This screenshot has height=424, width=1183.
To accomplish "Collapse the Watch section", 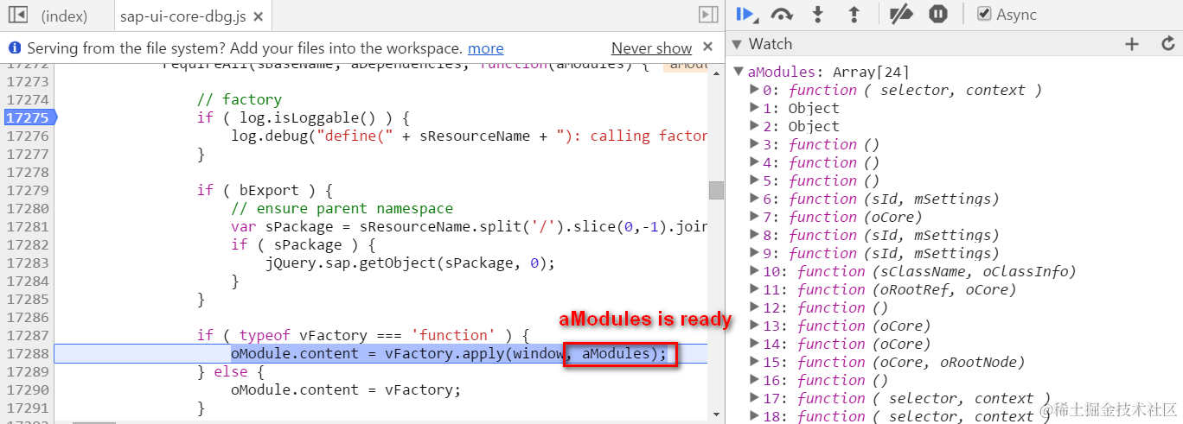I will 737,44.
